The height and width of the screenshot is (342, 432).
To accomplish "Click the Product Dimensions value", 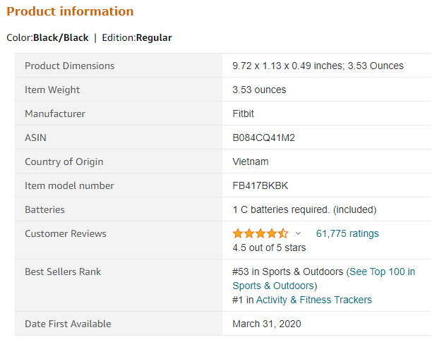I will 318,66.
